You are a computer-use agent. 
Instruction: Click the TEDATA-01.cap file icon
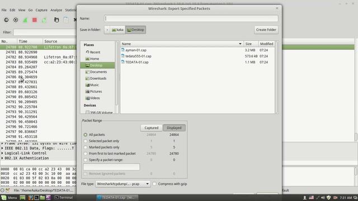click(123, 62)
